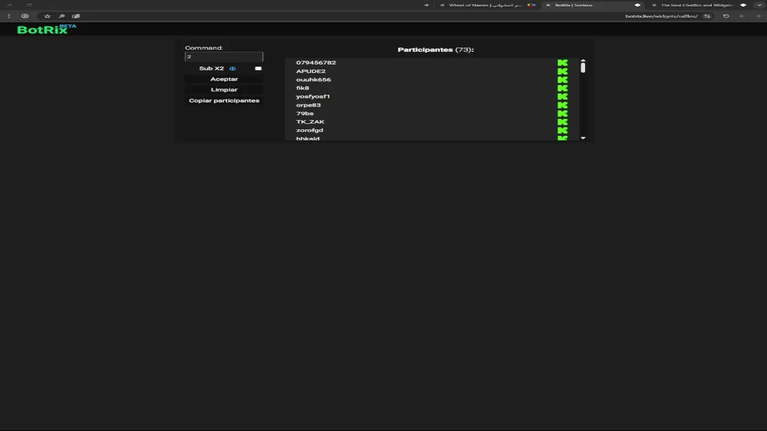Open the profile icon beside browser menu
The width and height of the screenshot is (767, 431).
(x=25, y=16)
